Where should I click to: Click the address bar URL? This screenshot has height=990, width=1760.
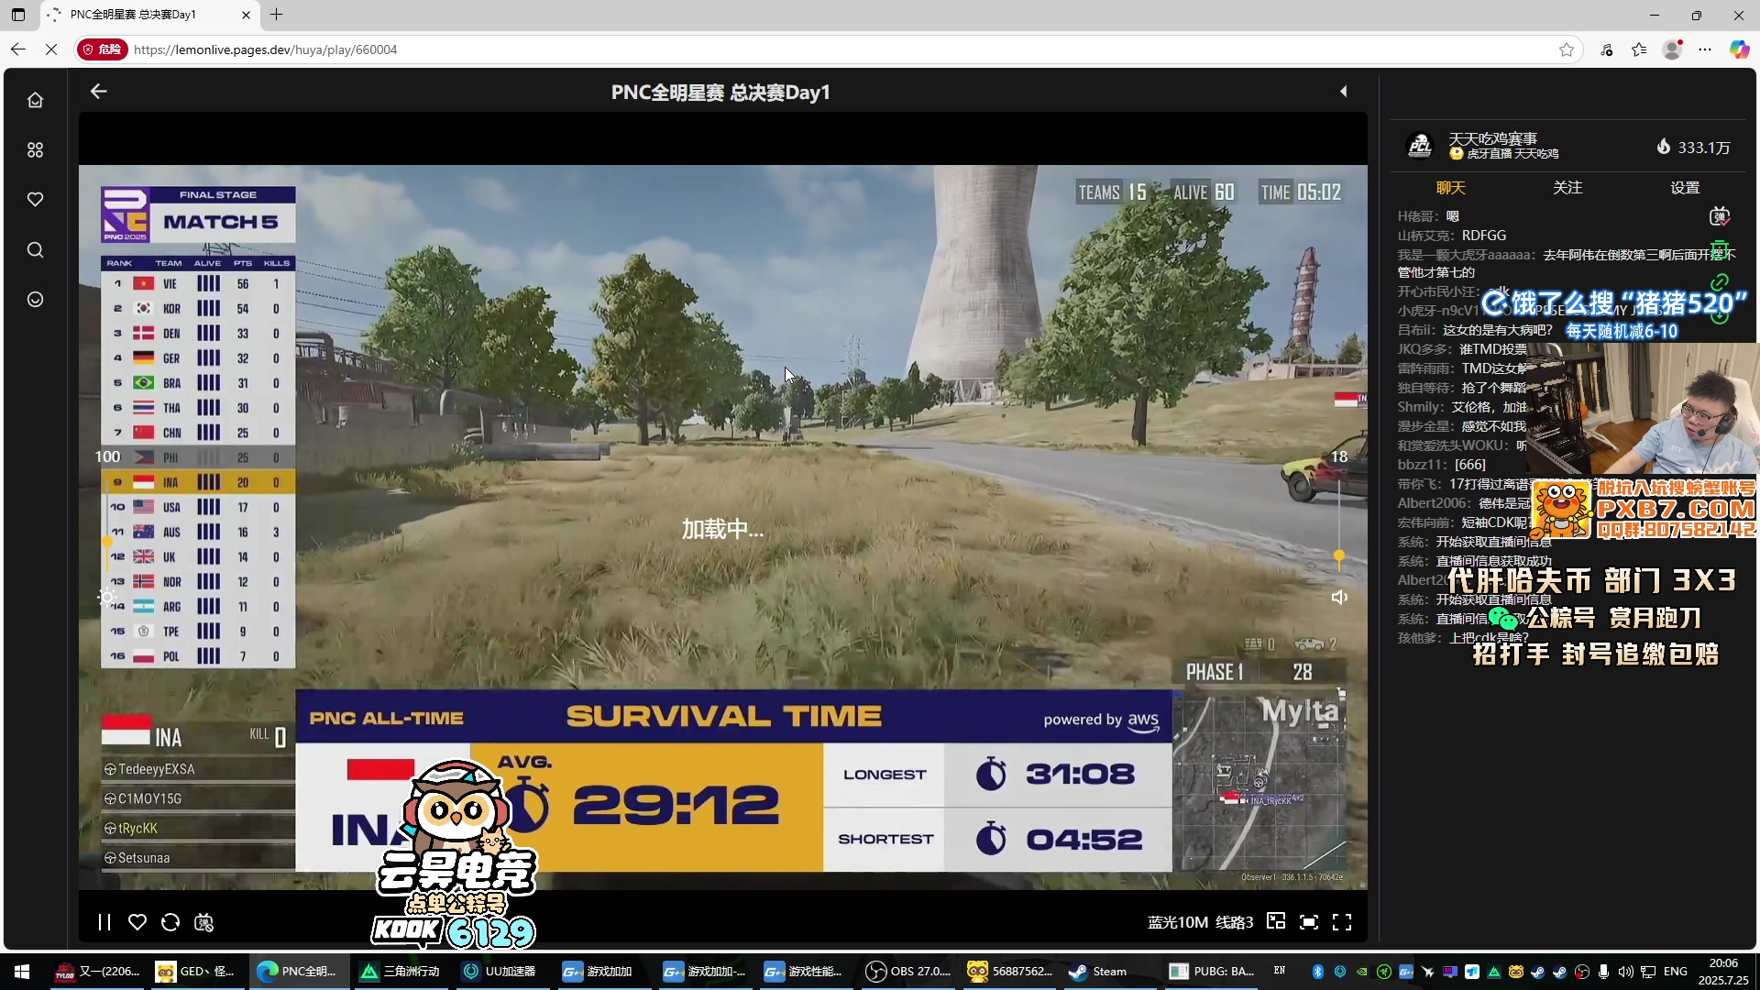coord(265,49)
